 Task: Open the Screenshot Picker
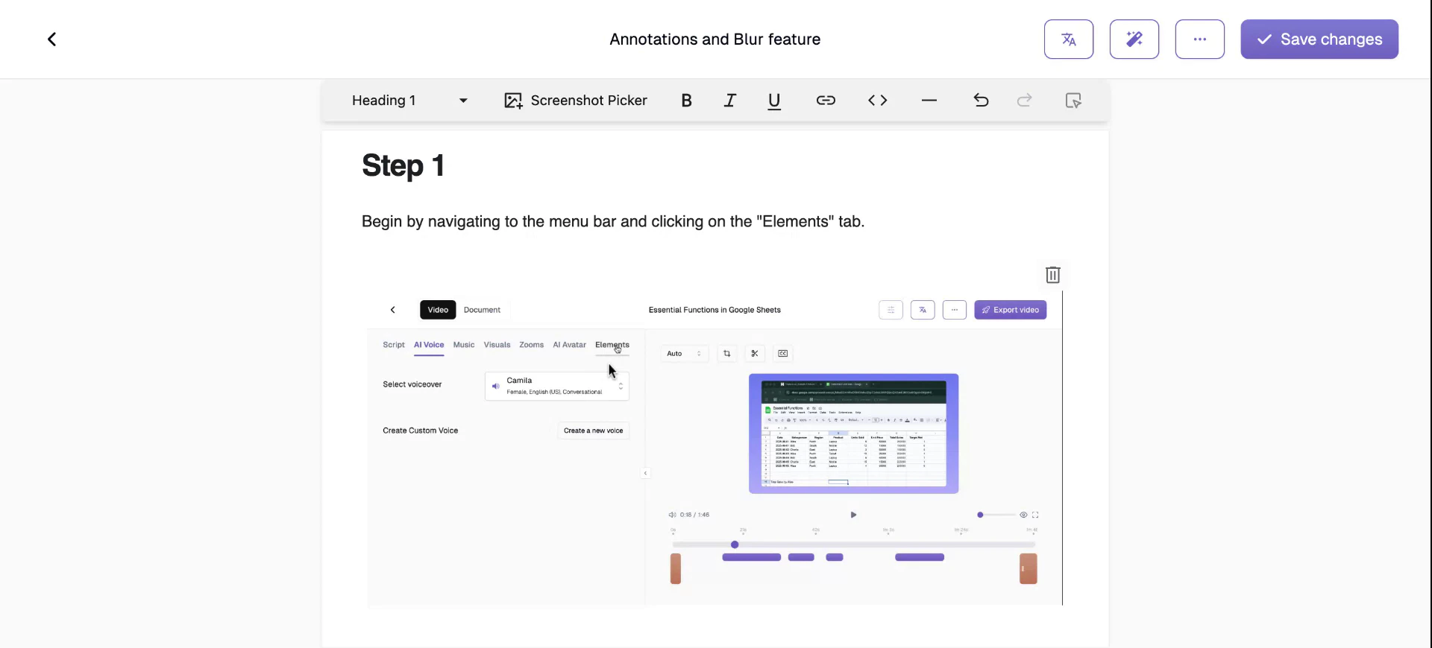click(576, 101)
